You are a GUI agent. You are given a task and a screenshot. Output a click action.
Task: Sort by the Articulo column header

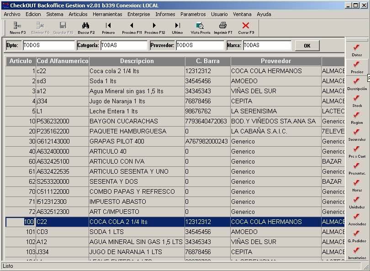coord(21,61)
